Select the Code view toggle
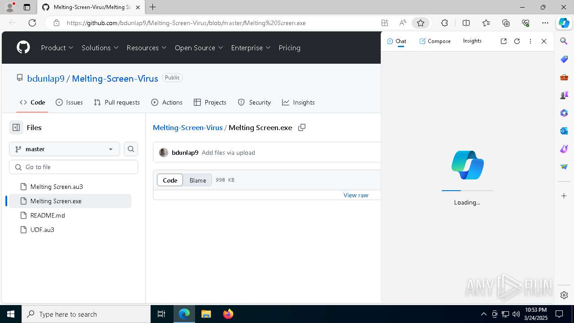Viewport: 574px width, 323px height. 170,180
